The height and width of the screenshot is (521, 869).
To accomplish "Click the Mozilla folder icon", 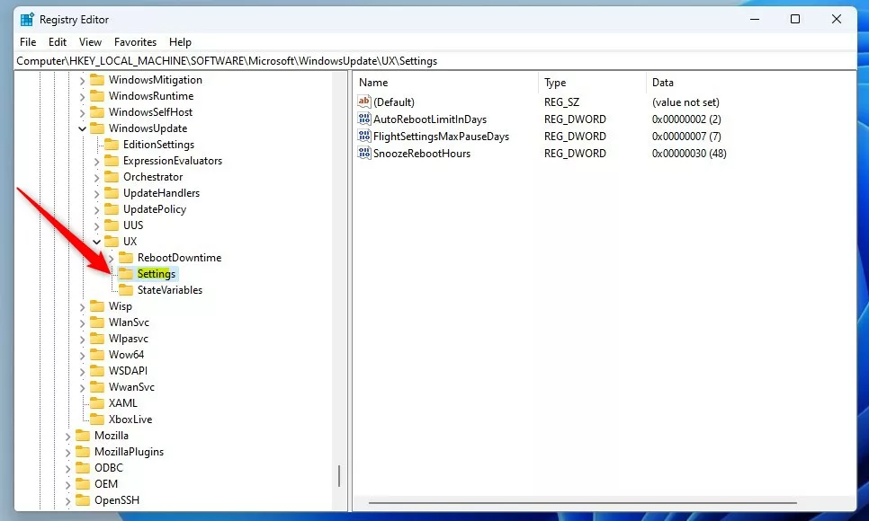I will coord(83,435).
